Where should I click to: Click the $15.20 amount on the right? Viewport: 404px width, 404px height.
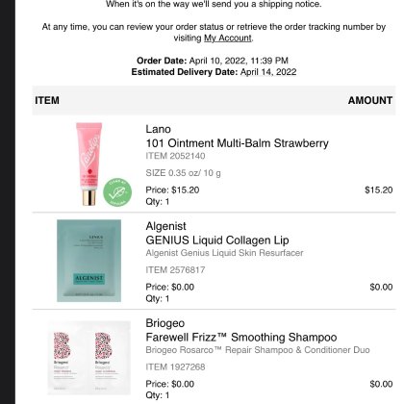[x=378, y=190]
